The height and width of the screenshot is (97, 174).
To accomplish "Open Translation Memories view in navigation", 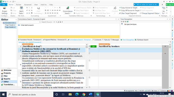I will (x=9, y=84).
